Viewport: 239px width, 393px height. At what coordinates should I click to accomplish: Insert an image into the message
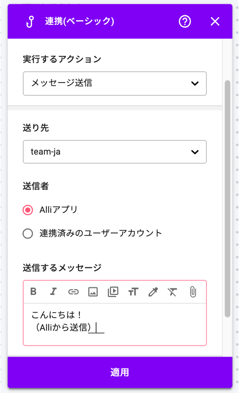(x=93, y=292)
